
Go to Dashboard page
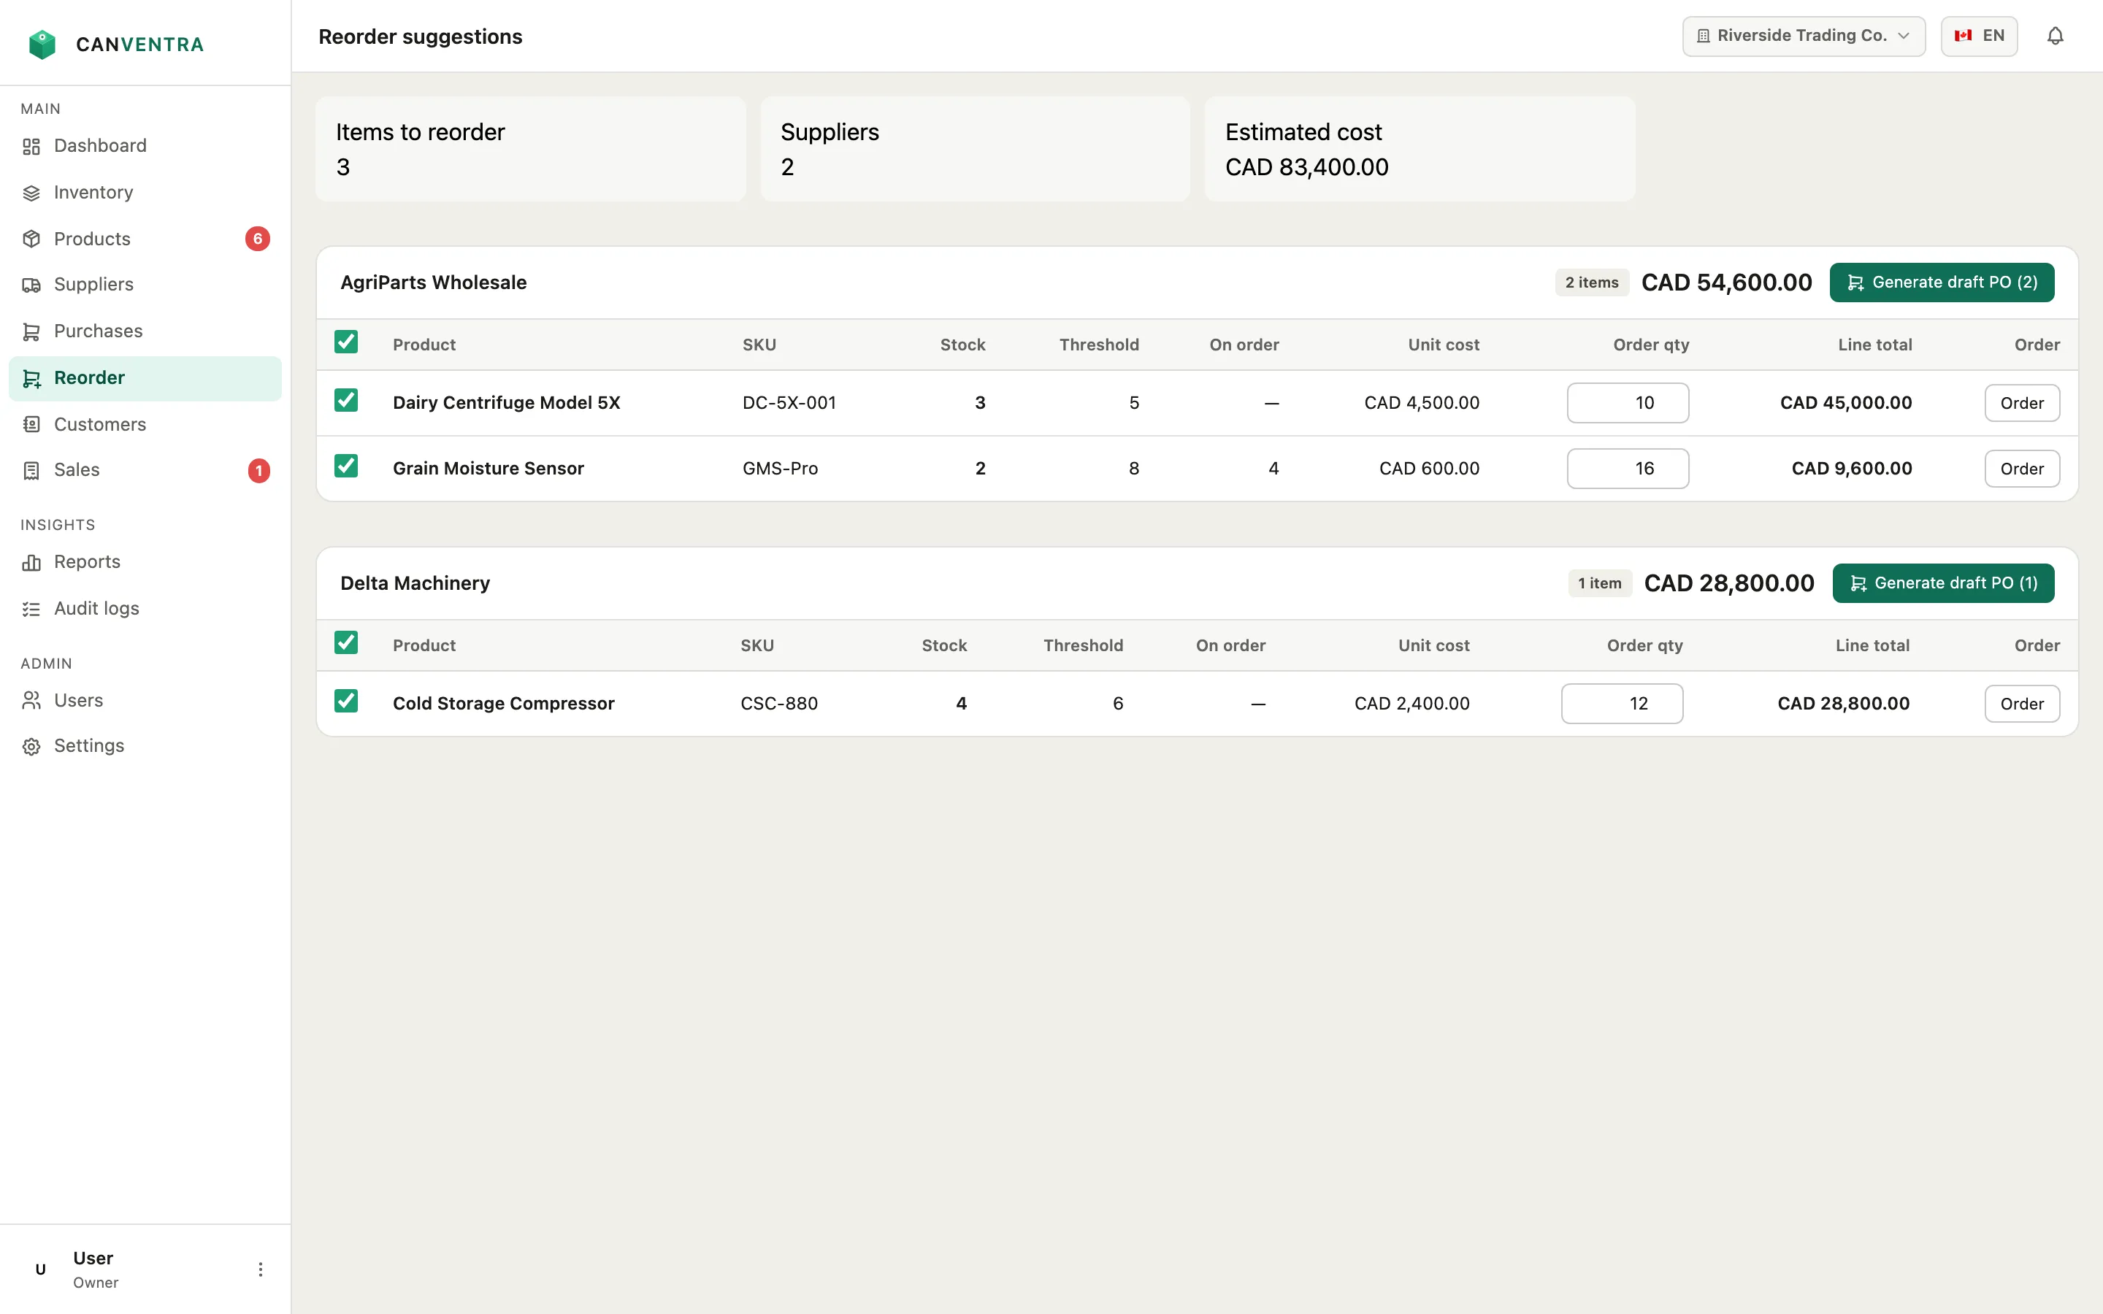[145, 146]
